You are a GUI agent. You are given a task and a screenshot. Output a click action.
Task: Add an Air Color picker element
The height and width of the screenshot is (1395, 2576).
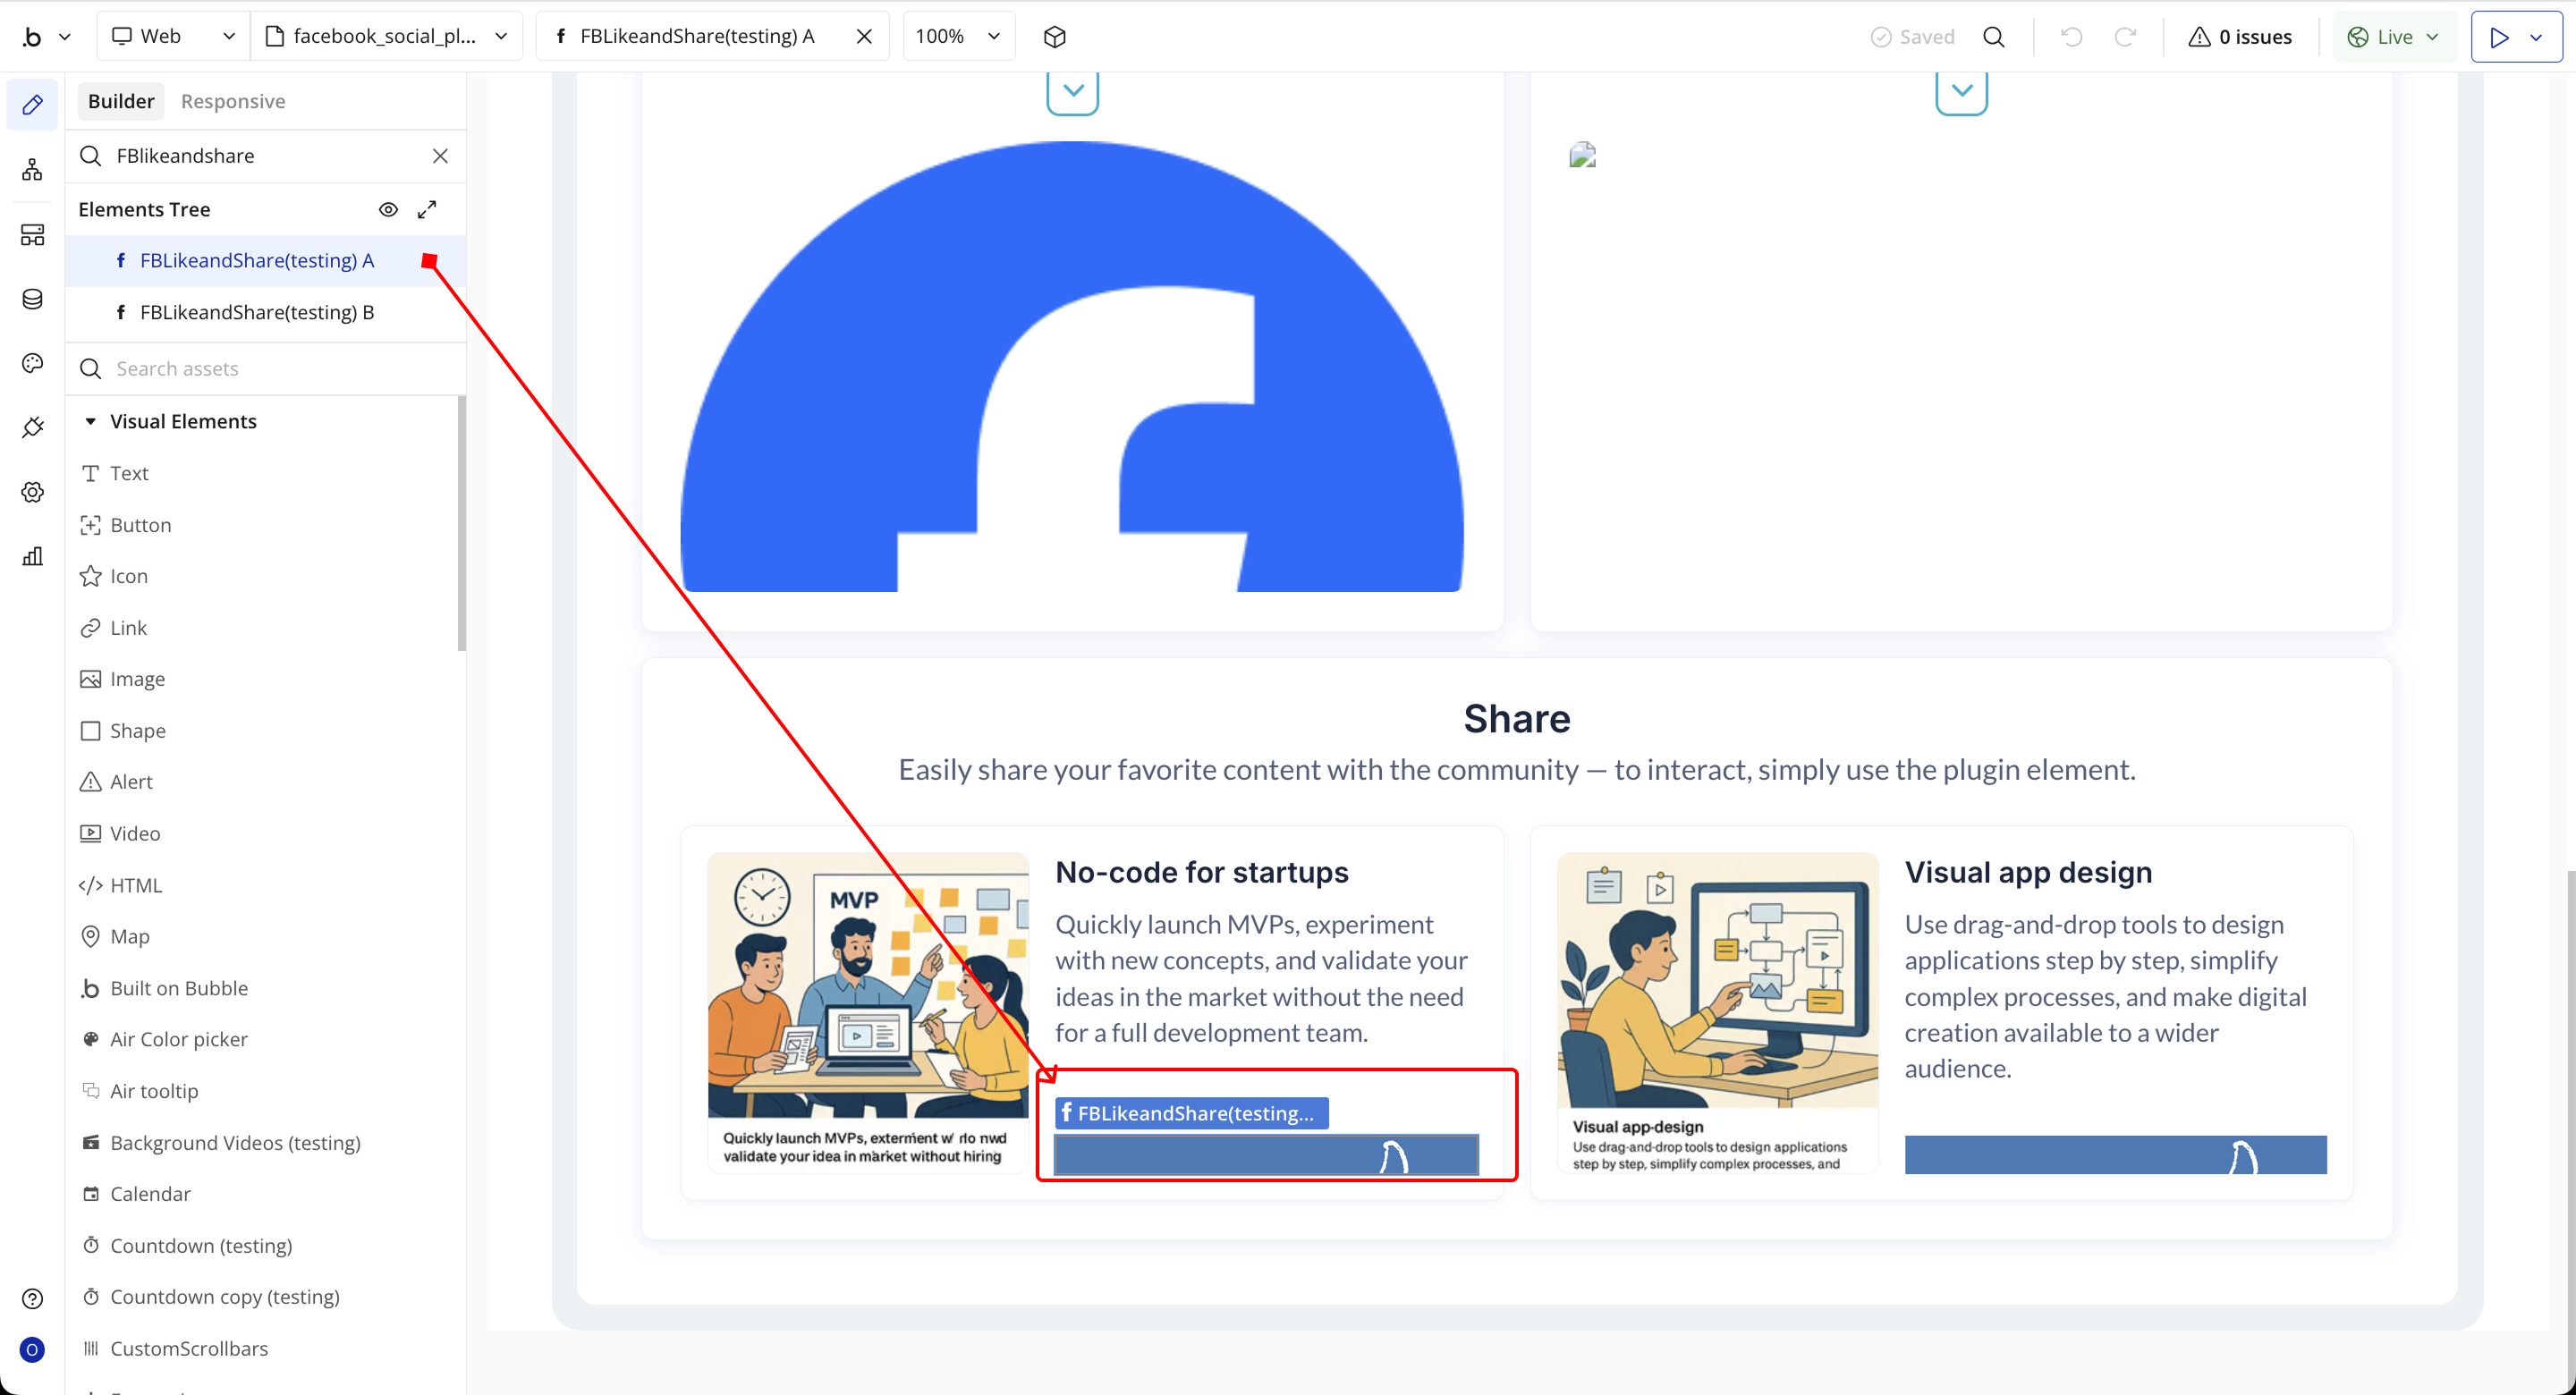pyautogui.click(x=178, y=1039)
